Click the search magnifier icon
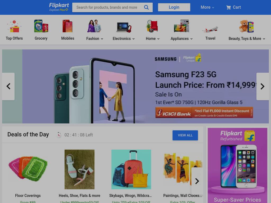The height and width of the screenshot is (203, 271). tap(146, 7)
